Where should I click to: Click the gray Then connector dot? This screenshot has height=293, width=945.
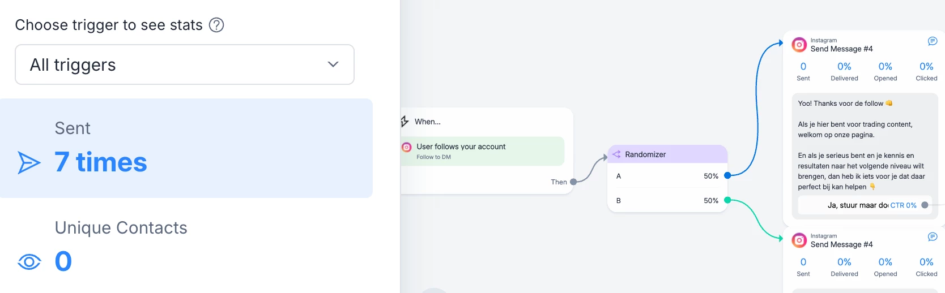point(573,182)
